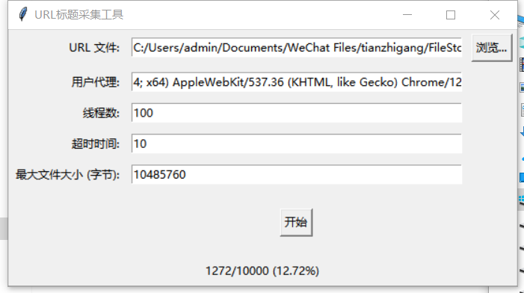Click the 用户代理: label

[96, 82]
